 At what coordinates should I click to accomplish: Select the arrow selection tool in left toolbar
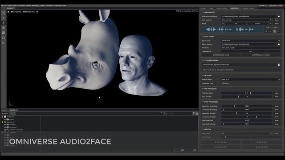(x=3, y=18)
